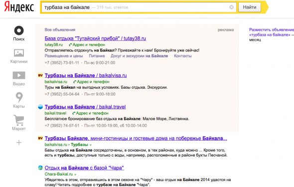Click the green baikalvisa.ru ad address

point(56,82)
